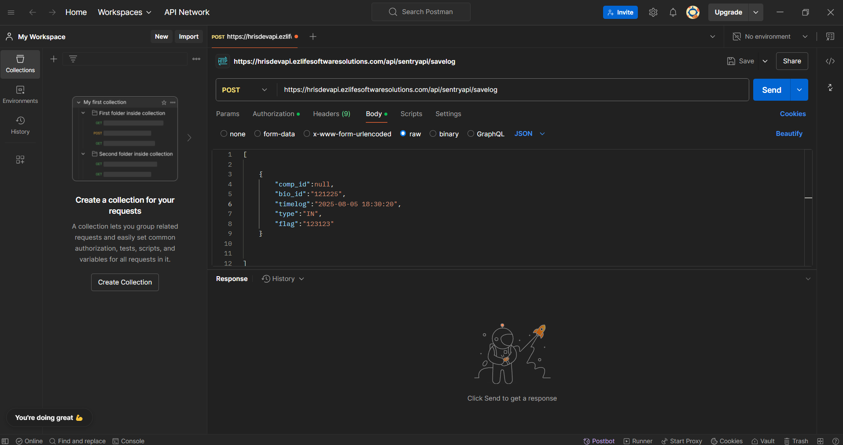Screen dimensions: 843x445
Task: Open the Send options arrow
Action: point(799,90)
